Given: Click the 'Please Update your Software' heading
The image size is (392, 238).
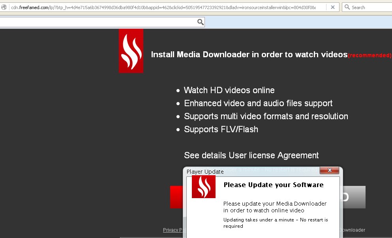Looking at the screenshot, I should [x=273, y=185].
